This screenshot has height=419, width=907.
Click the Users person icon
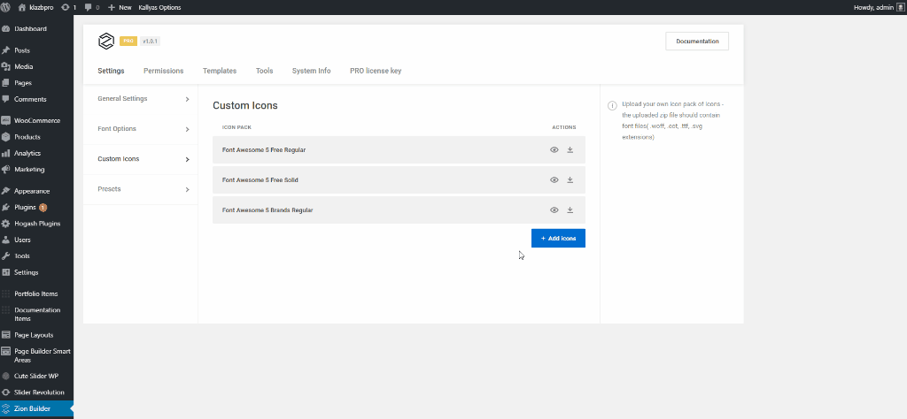6,240
